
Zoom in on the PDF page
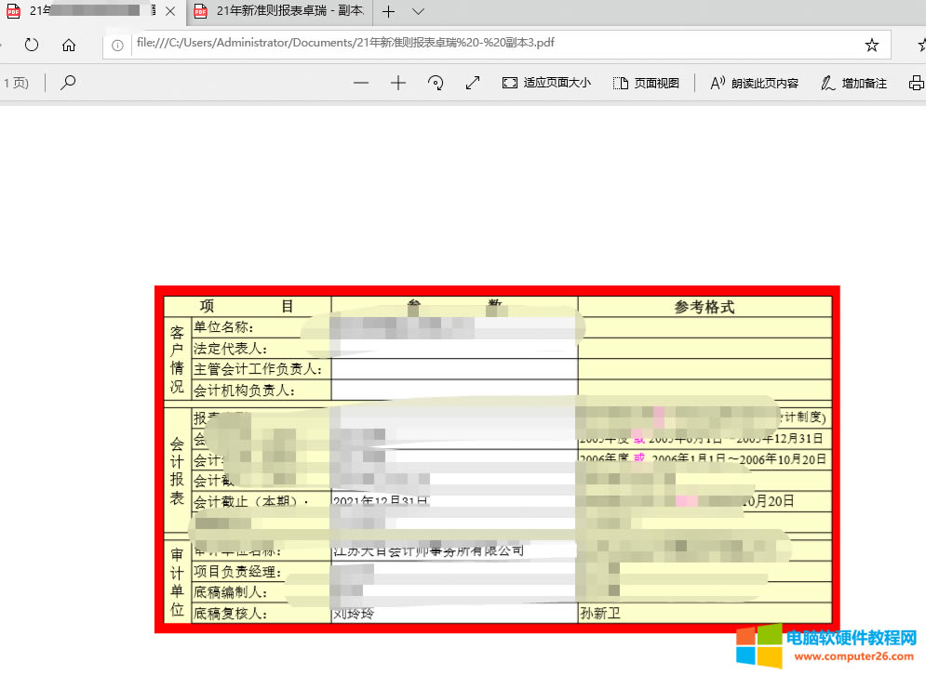click(398, 83)
